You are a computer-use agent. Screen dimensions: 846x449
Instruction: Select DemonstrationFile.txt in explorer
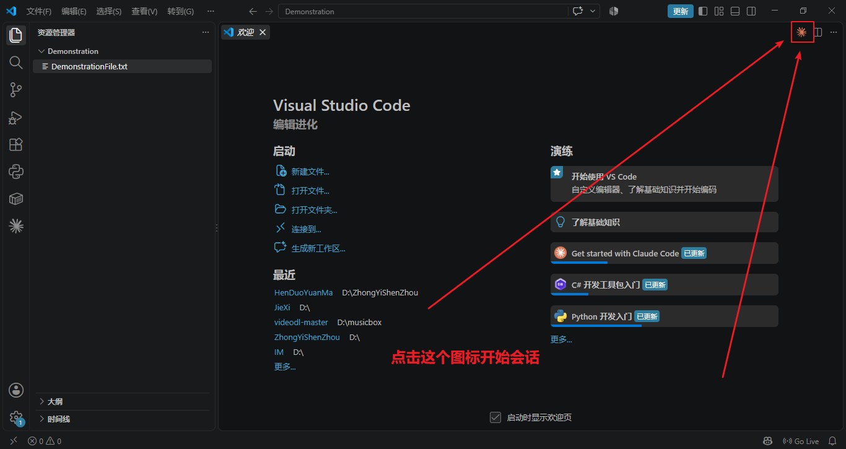[x=123, y=66]
